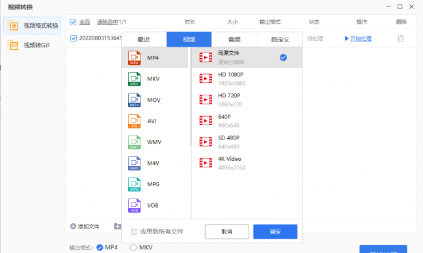423x253 pixels.
Task: Click the 操作 column header
Action: click(x=362, y=22)
